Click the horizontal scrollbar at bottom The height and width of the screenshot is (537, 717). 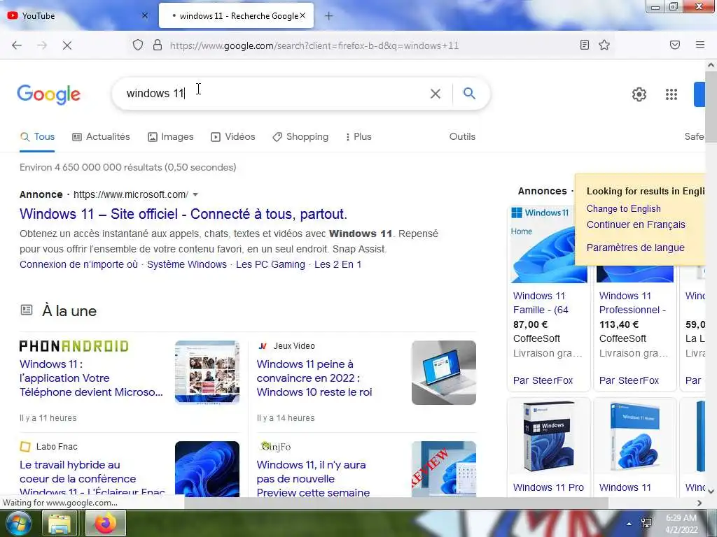coord(396,503)
